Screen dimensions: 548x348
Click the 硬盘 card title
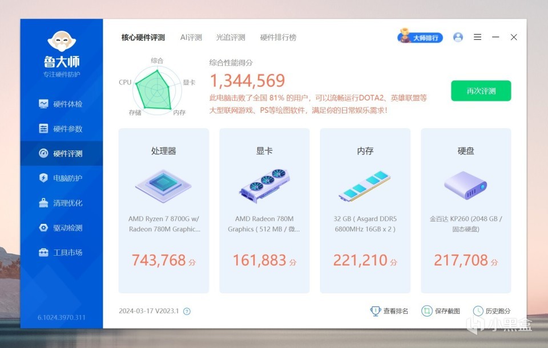(x=466, y=151)
